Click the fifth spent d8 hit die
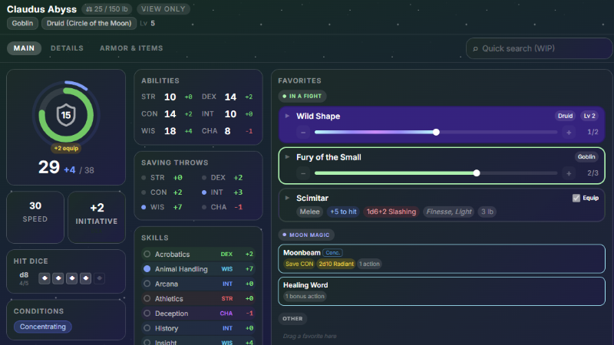The width and height of the screenshot is (614, 345). pyautogui.click(x=99, y=278)
